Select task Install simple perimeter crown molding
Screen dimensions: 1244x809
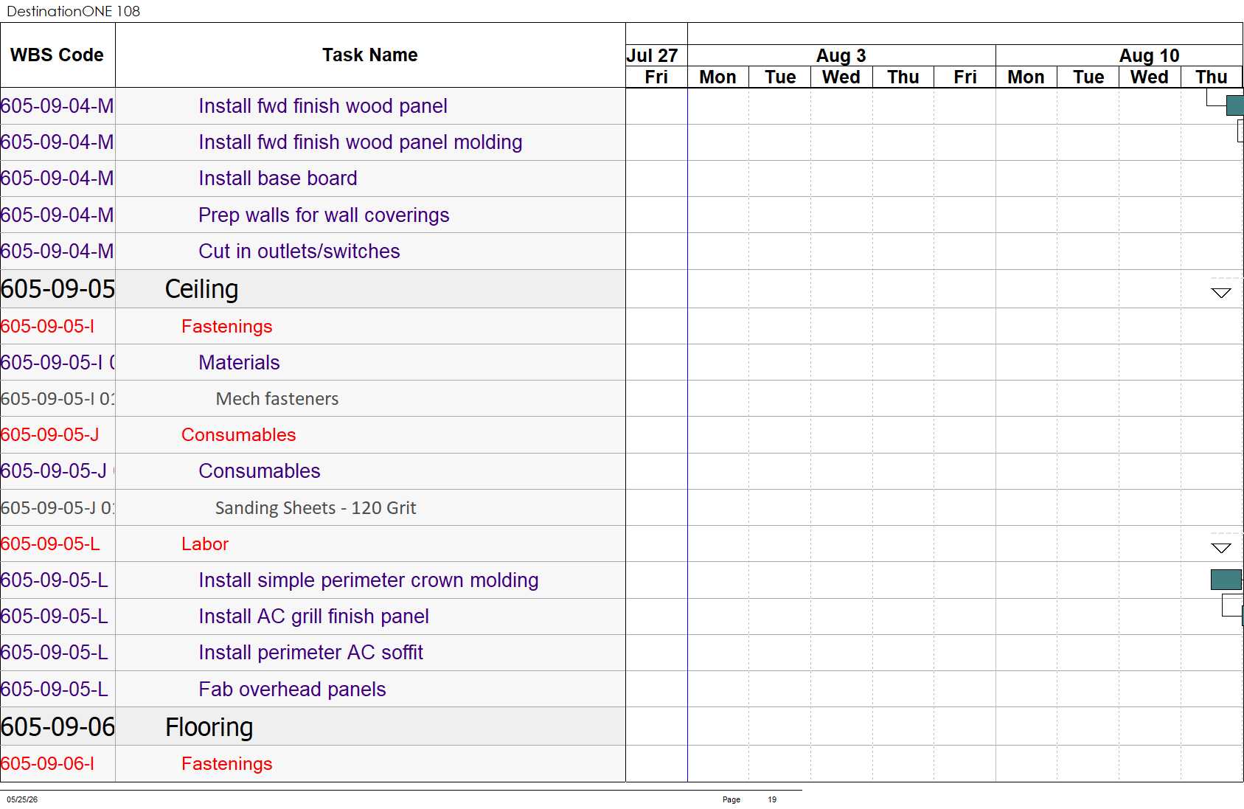(x=369, y=580)
